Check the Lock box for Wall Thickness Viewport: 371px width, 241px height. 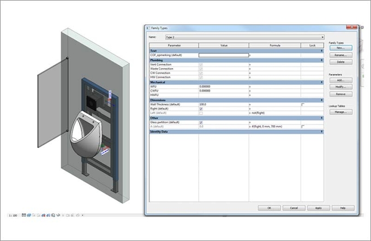click(303, 105)
